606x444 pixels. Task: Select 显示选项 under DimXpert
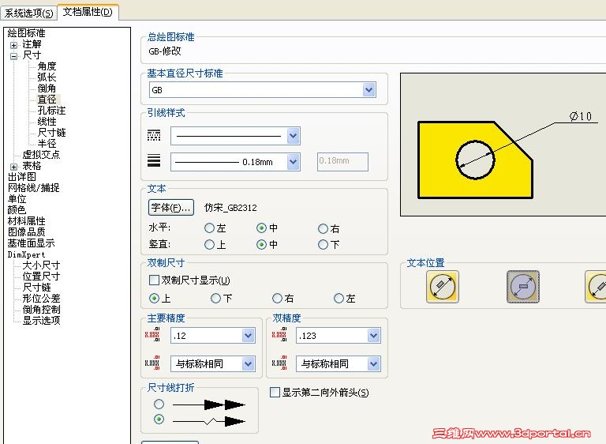click(41, 321)
